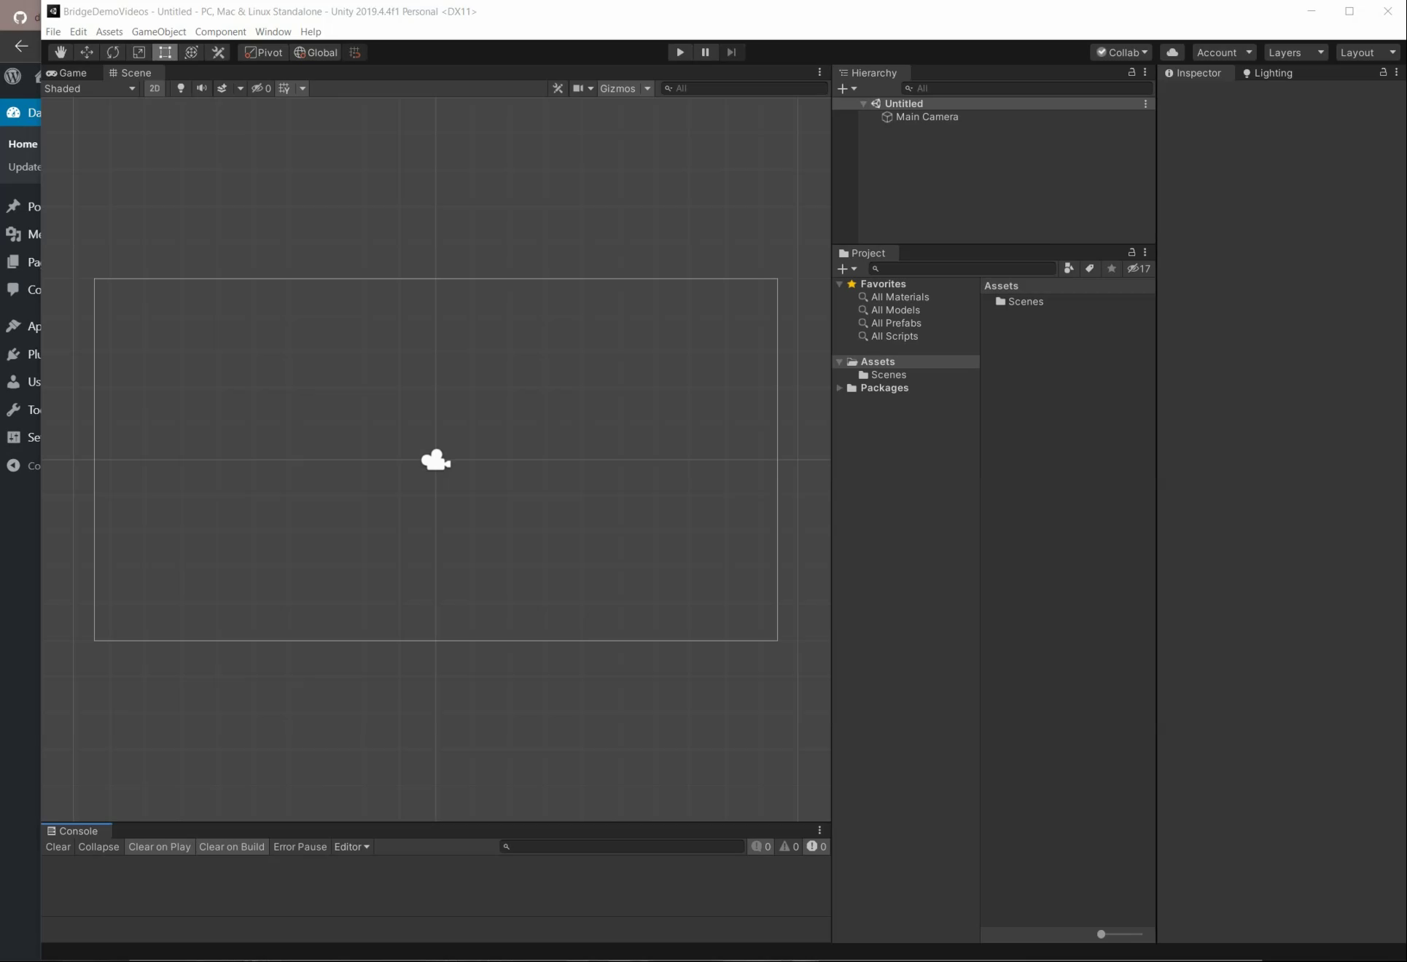Toggle Clear on Play
This screenshot has height=962, width=1407.
(159, 847)
